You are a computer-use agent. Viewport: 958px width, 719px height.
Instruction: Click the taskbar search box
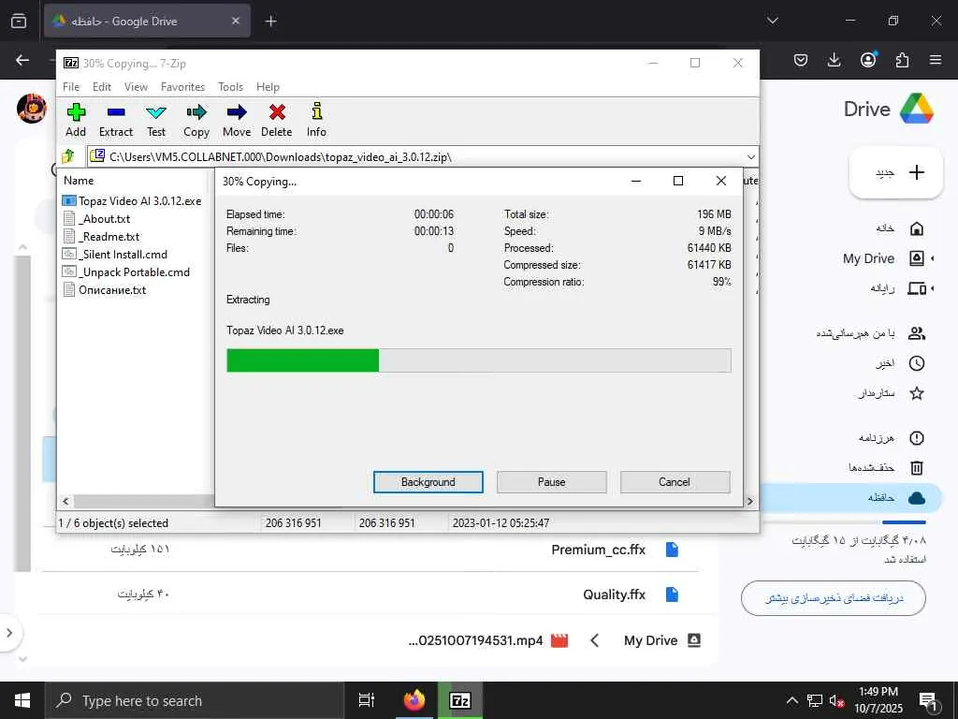click(x=195, y=700)
